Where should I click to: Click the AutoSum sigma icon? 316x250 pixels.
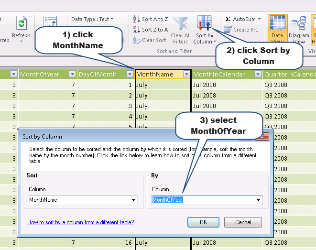(x=228, y=19)
